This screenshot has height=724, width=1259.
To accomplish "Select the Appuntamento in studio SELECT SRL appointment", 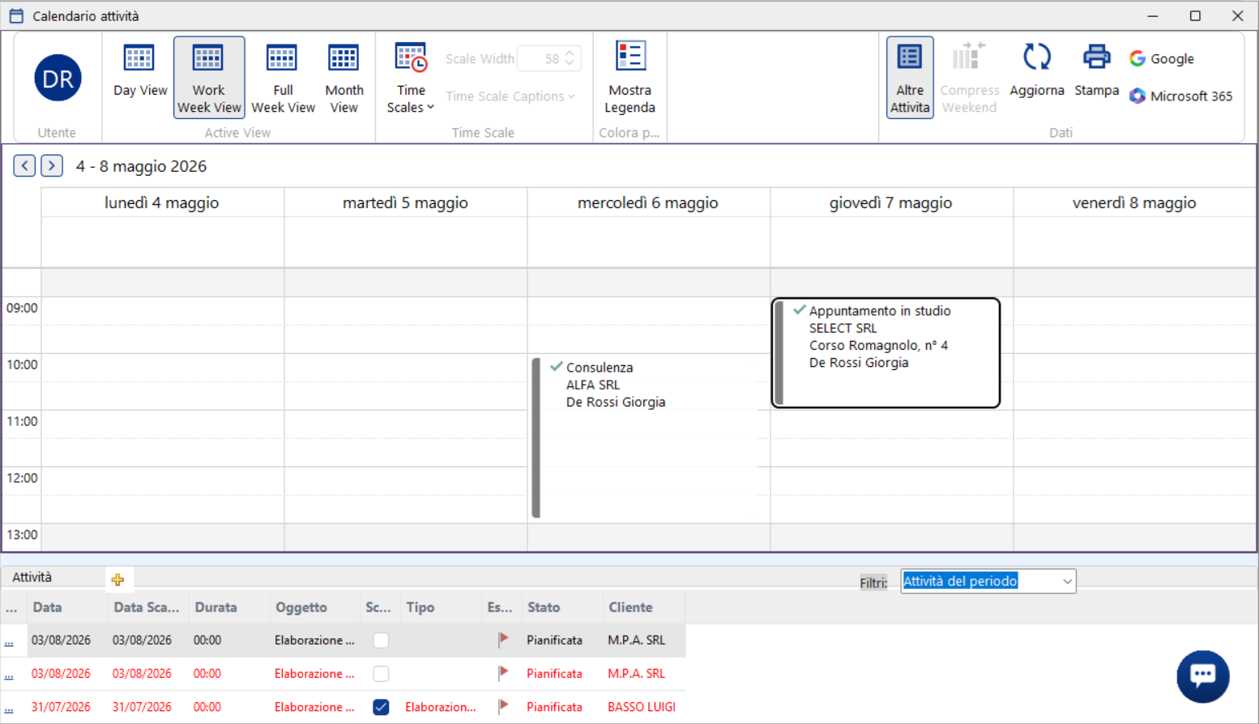I will tap(886, 352).
